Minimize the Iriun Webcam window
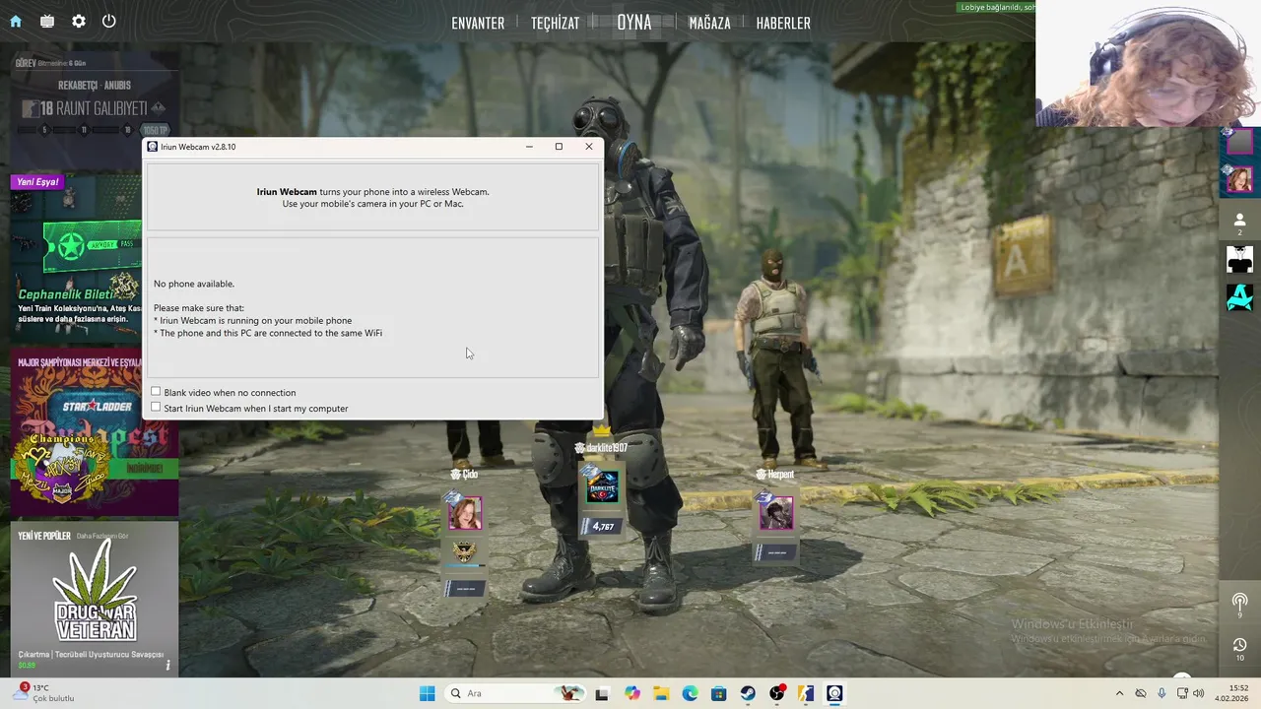1261x709 pixels. pyautogui.click(x=529, y=147)
